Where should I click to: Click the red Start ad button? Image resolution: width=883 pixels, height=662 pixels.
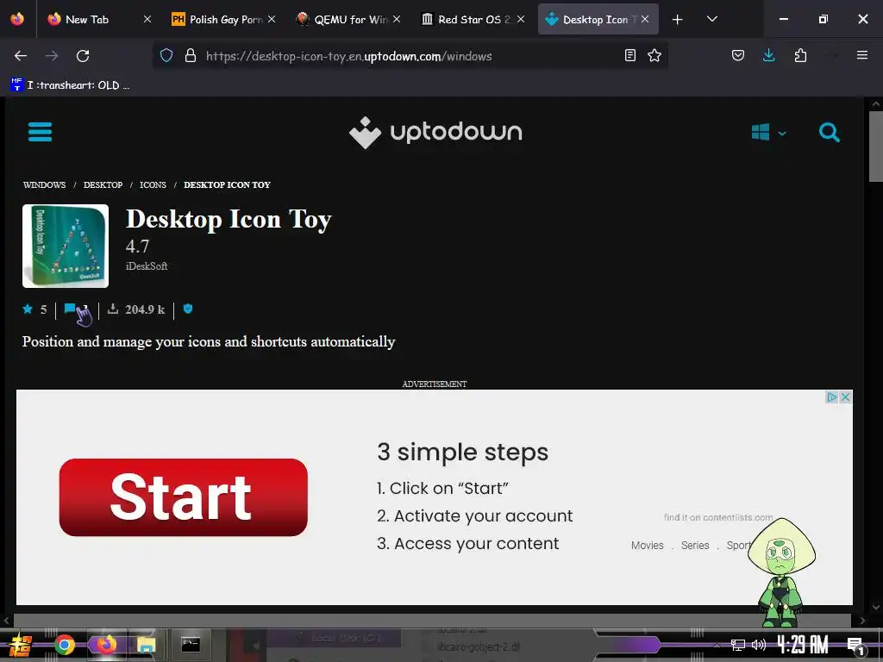[x=183, y=497]
